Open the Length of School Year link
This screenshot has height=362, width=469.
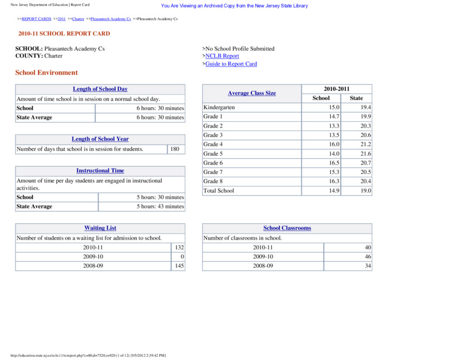click(x=100, y=139)
